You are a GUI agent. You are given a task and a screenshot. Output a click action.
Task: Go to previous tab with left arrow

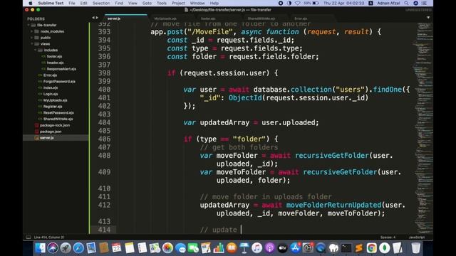pyautogui.click(x=93, y=18)
